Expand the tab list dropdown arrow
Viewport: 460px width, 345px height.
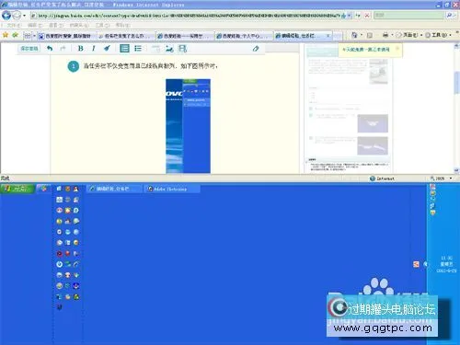point(34,36)
